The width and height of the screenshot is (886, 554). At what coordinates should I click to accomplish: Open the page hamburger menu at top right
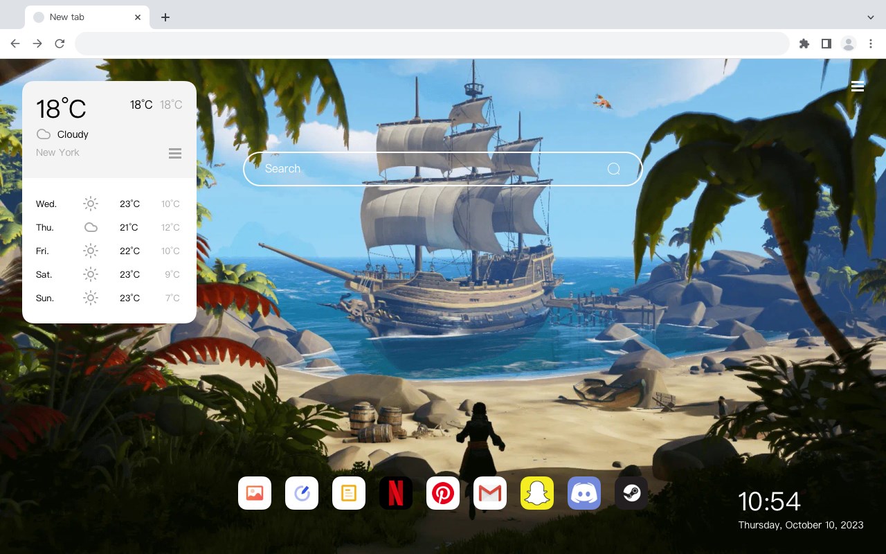pyautogui.click(x=858, y=86)
